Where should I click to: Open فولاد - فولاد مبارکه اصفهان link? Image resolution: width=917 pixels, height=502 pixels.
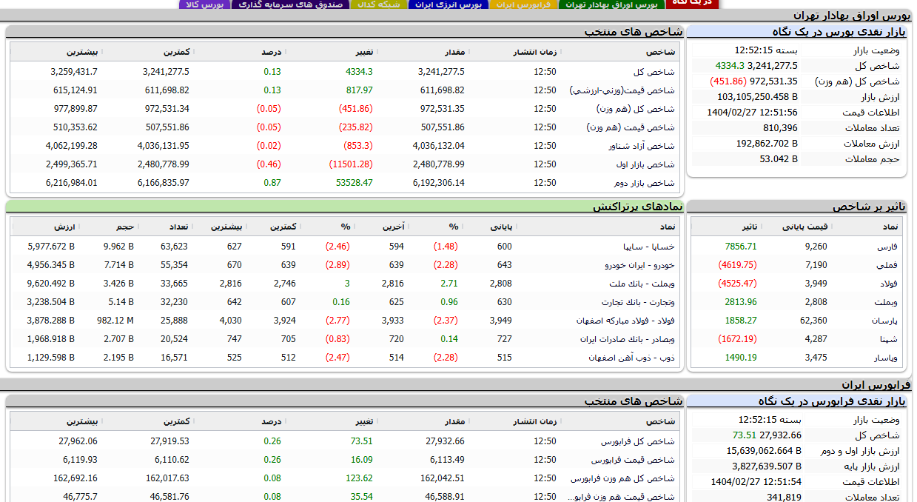tap(625, 321)
